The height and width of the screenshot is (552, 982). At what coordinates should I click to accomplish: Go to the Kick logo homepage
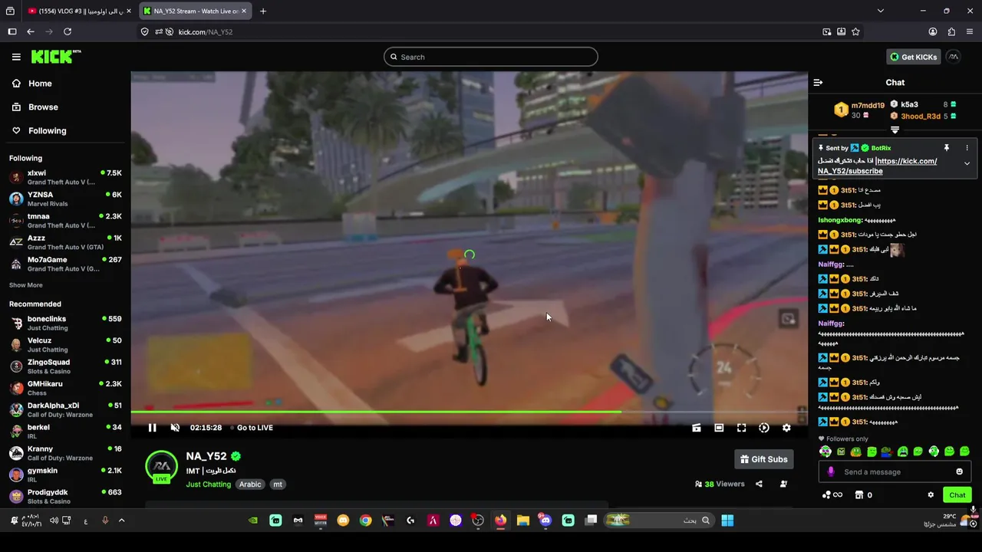coord(55,57)
